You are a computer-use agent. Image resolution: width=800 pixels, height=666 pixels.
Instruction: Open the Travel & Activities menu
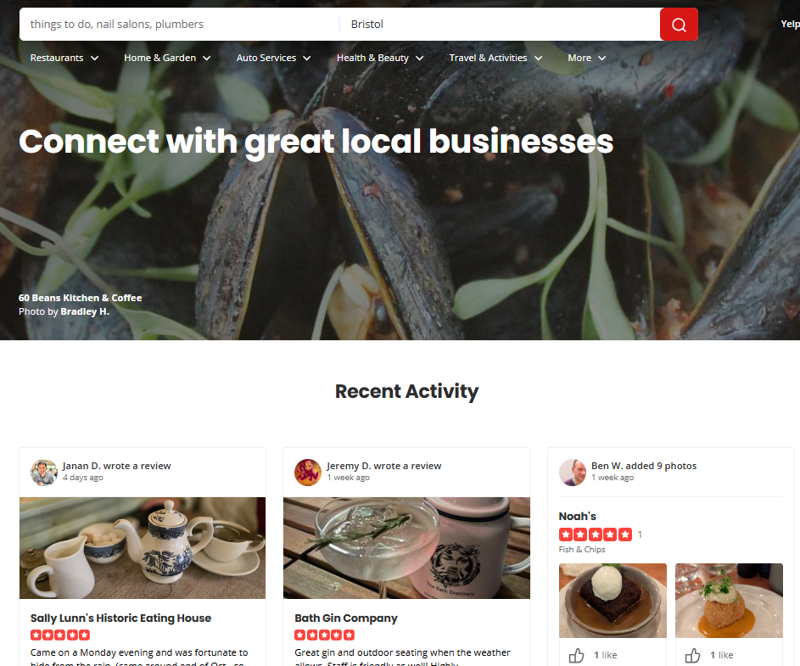point(495,58)
